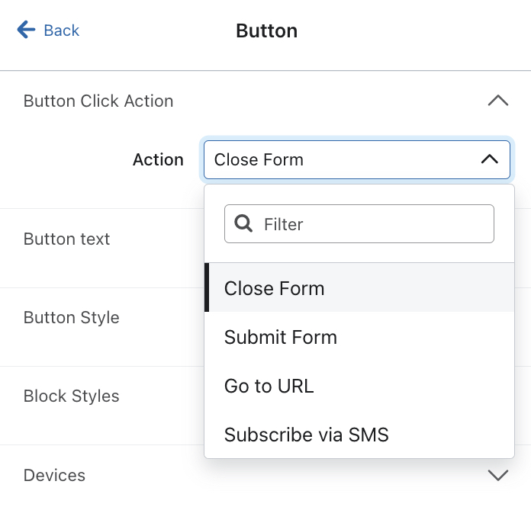The width and height of the screenshot is (531, 523).
Task: Pick the Go to URL action
Action: (269, 386)
